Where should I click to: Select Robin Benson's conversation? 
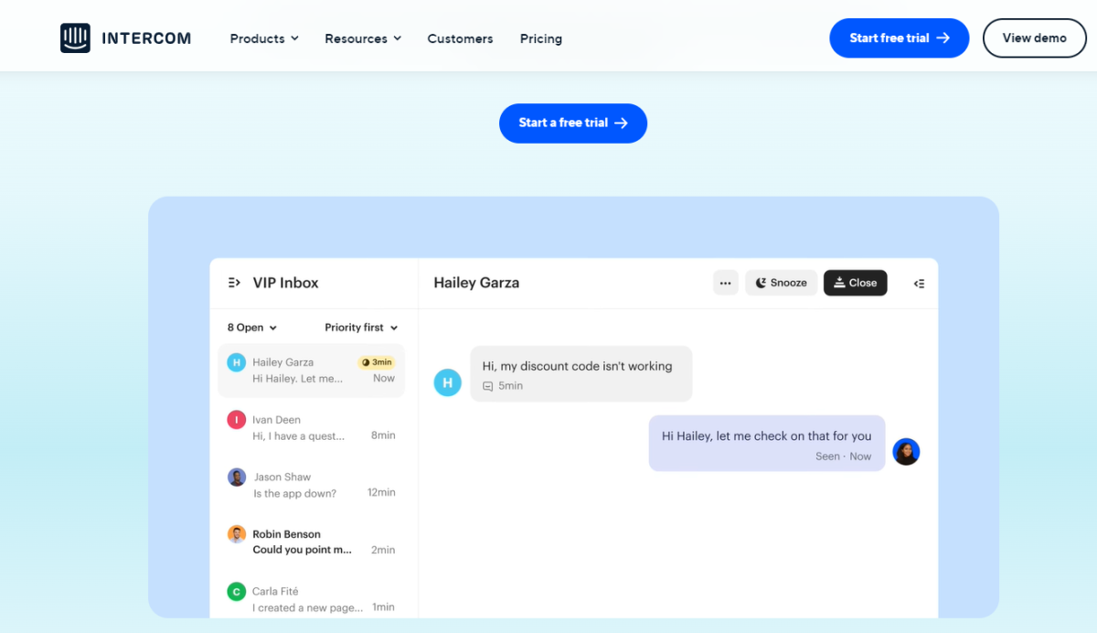coord(311,541)
